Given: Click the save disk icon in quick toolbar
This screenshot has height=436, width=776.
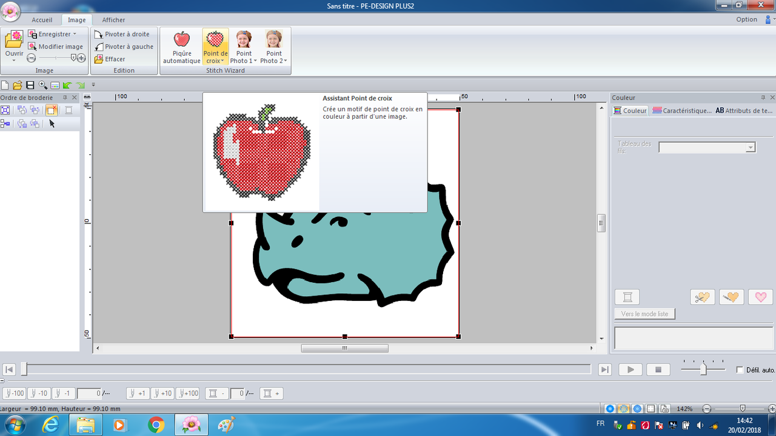Looking at the screenshot, I should [30, 85].
